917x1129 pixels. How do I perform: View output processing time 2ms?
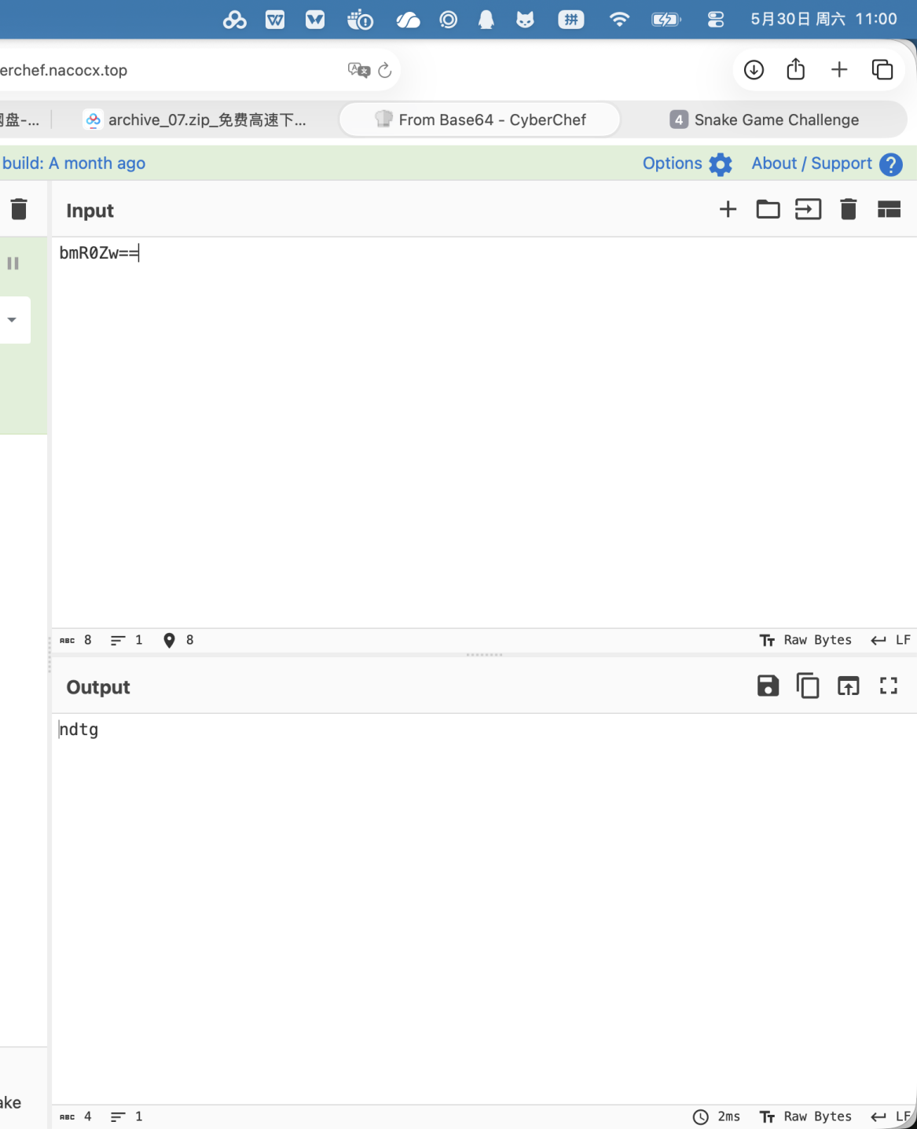717,1116
